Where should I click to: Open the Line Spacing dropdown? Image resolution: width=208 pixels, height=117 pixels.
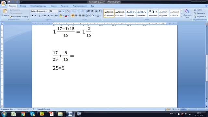point(88,16)
